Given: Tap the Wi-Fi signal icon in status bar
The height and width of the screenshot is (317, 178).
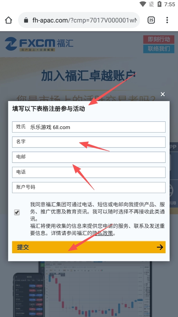Looking at the screenshot, I should [x=143, y=4].
